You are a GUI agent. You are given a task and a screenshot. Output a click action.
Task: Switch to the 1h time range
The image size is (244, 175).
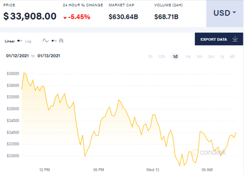point(150,56)
